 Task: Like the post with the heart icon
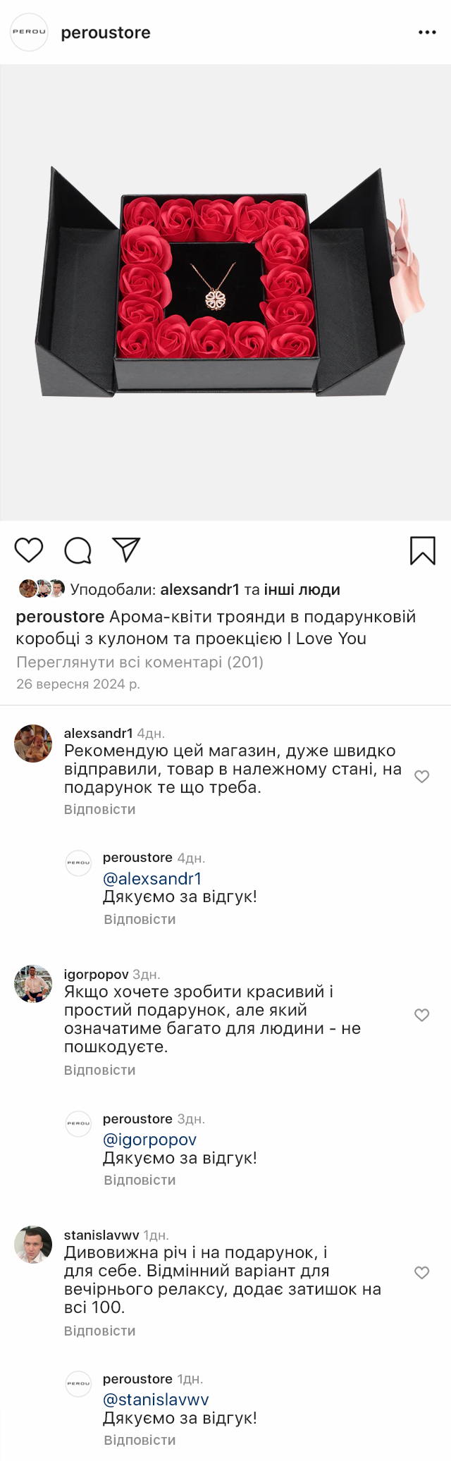click(29, 550)
